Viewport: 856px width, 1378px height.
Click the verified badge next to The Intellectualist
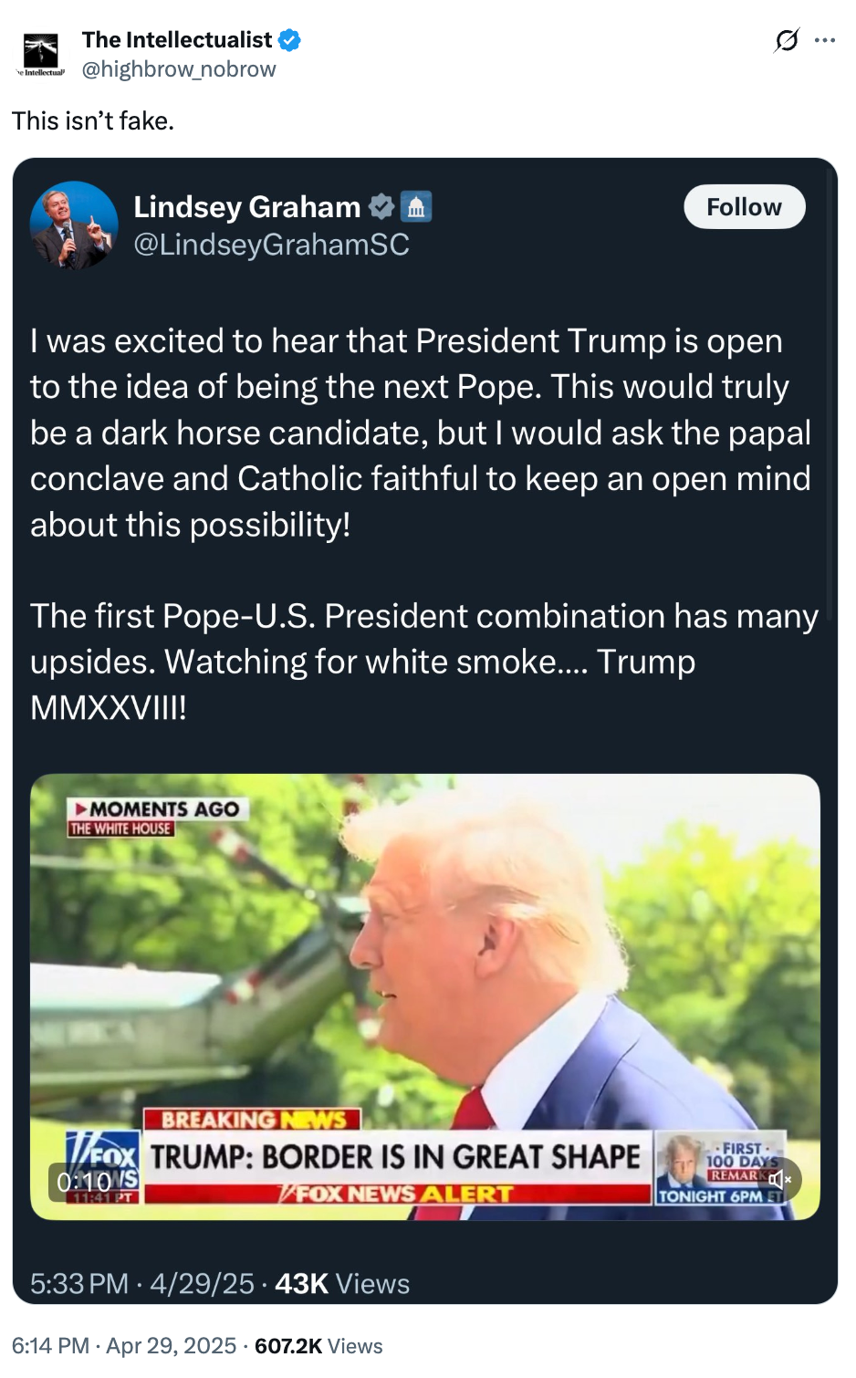(x=287, y=40)
